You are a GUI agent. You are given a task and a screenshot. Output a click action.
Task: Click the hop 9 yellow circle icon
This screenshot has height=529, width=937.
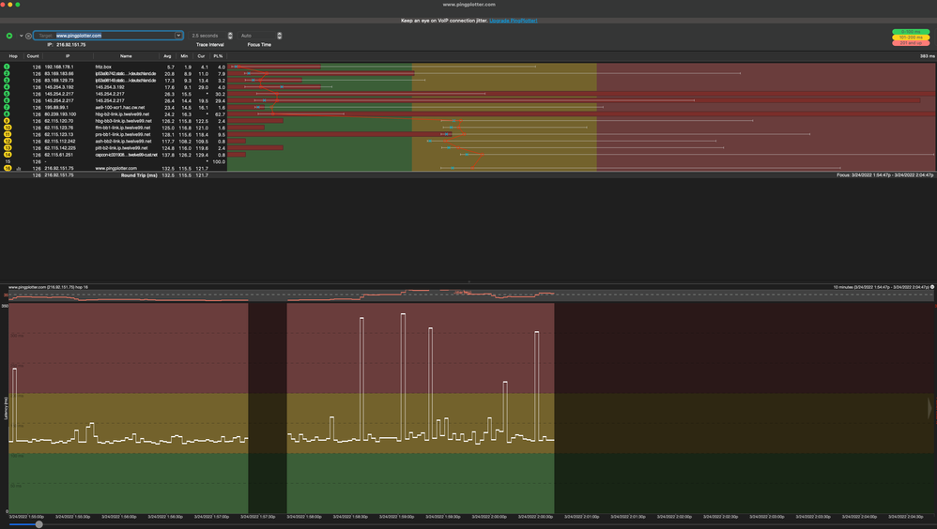coord(8,121)
